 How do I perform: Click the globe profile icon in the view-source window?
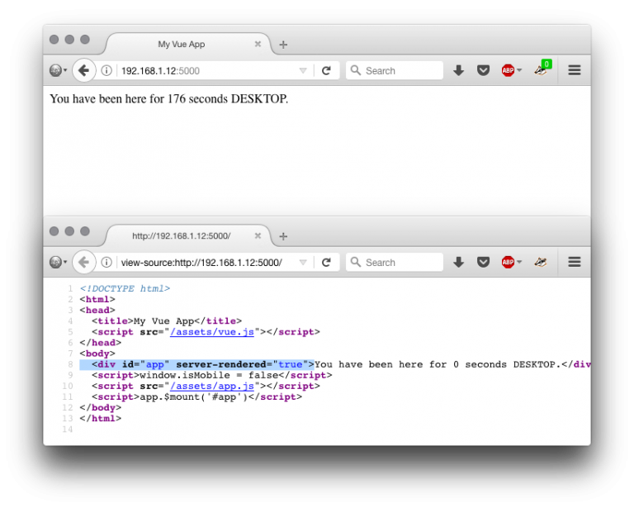[56, 263]
